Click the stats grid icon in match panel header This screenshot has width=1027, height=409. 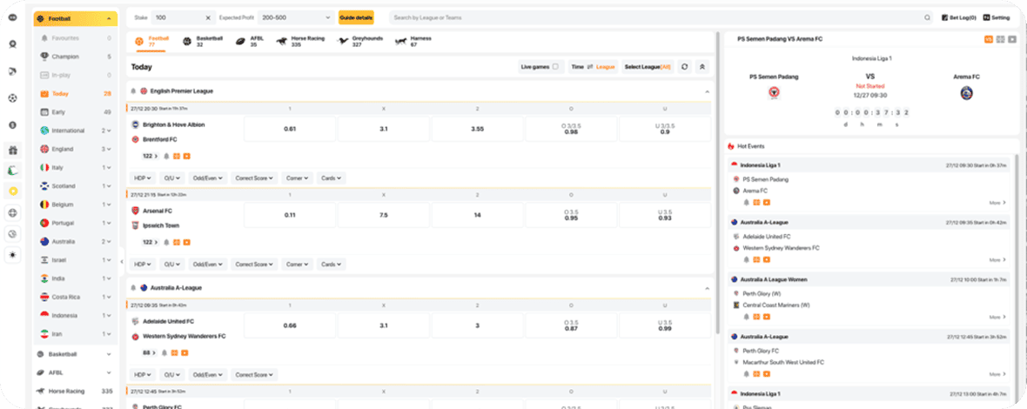point(1000,39)
